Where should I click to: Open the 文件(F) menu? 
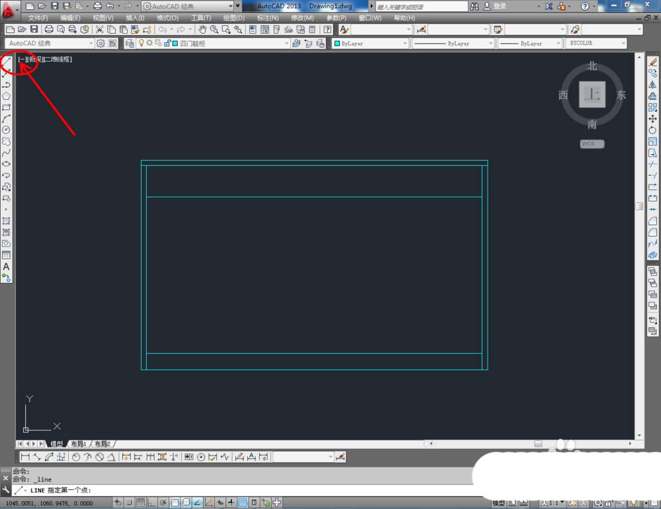tap(38, 18)
